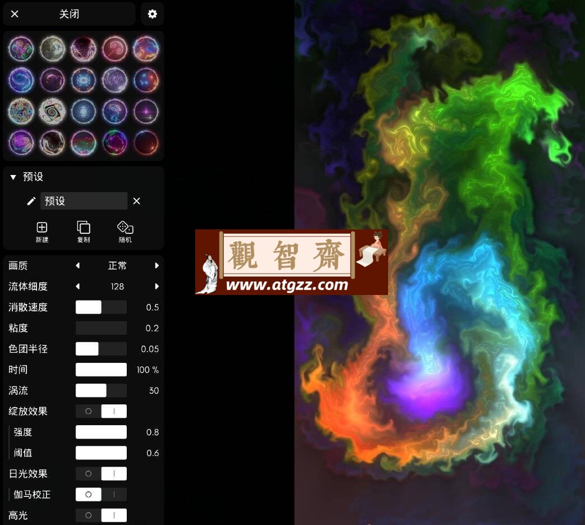
Task: Create a new preset with 新建
Action: (42, 232)
